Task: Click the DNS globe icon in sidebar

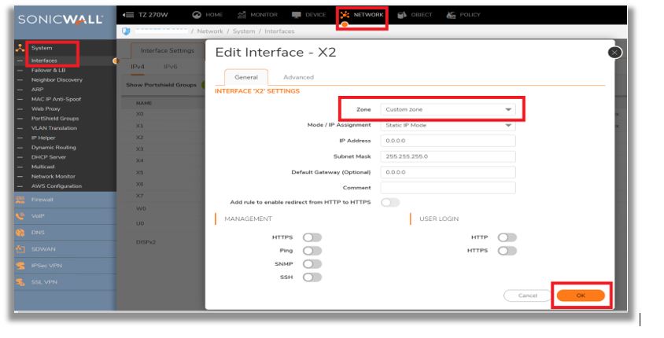Action: coord(20,233)
